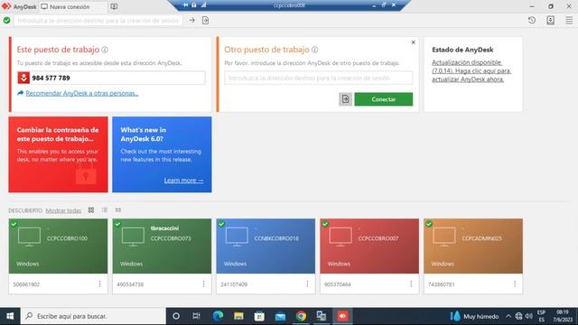
Task: Switch to the Nueva conexión tab
Action: pyautogui.click(x=73, y=6)
